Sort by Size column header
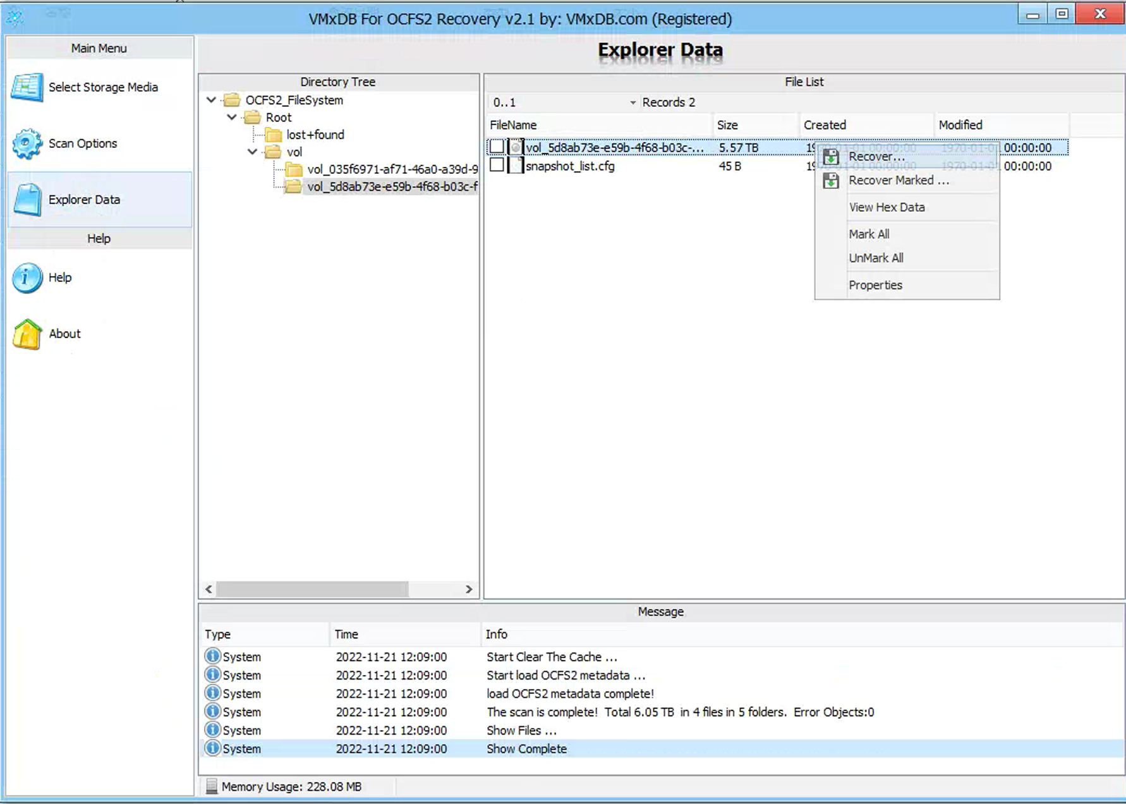Viewport: 1126px width, 804px height. click(x=756, y=125)
